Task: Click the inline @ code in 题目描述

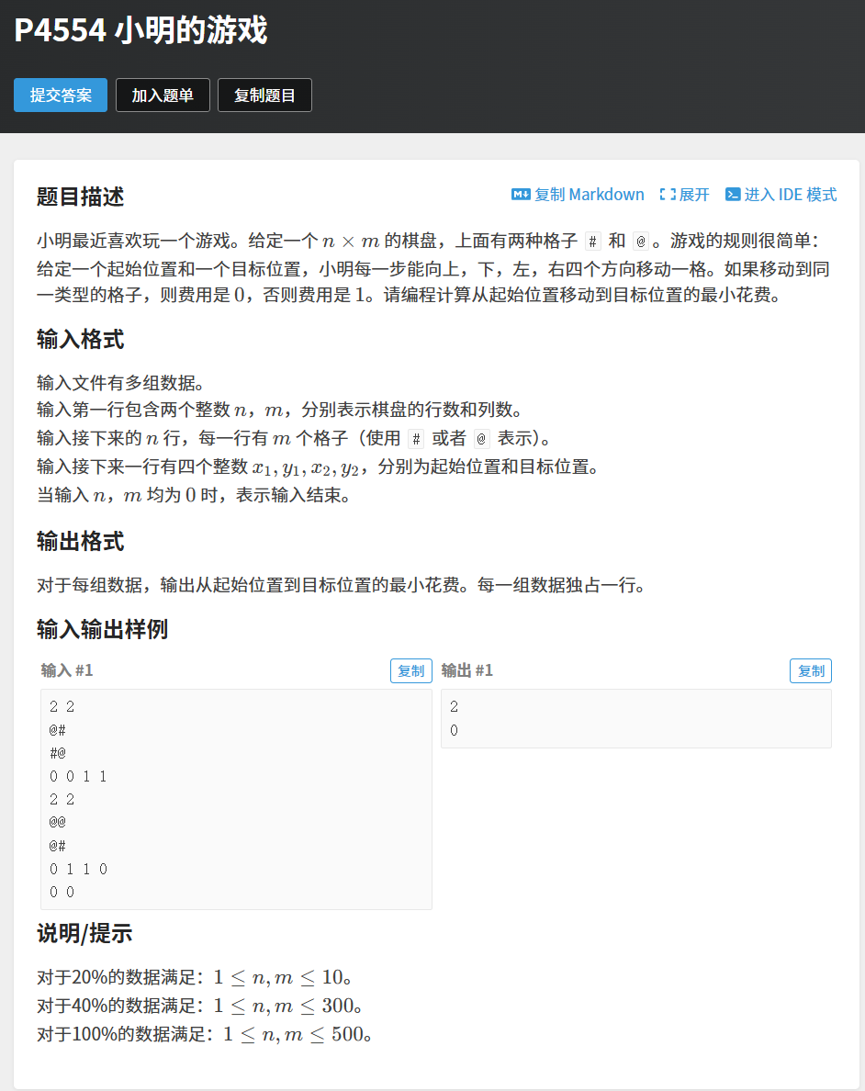Action: coord(641,242)
